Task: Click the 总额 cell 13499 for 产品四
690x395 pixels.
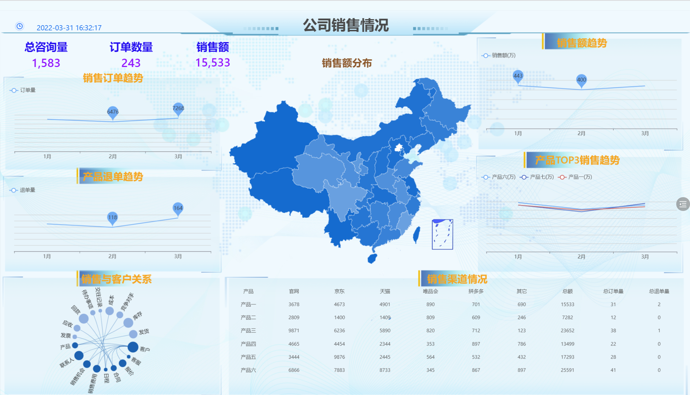Action: click(567, 344)
